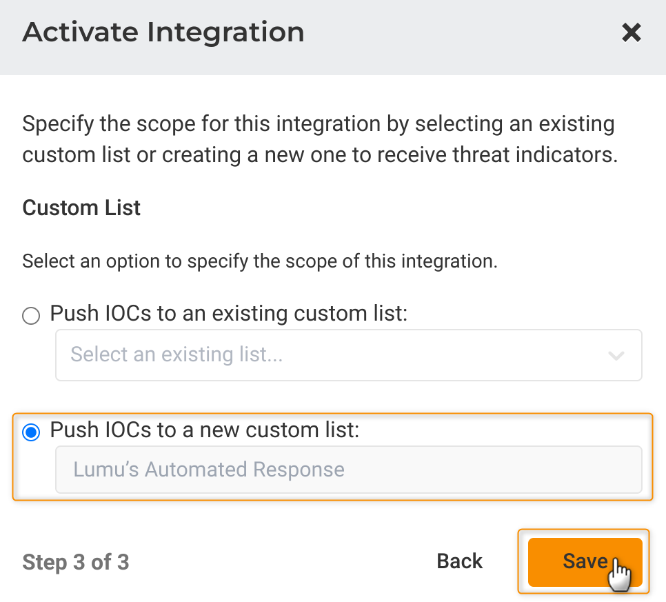The width and height of the screenshot is (666, 602).
Task: Click the 'Push IOCs to a new custom list' label
Action: (x=205, y=431)
